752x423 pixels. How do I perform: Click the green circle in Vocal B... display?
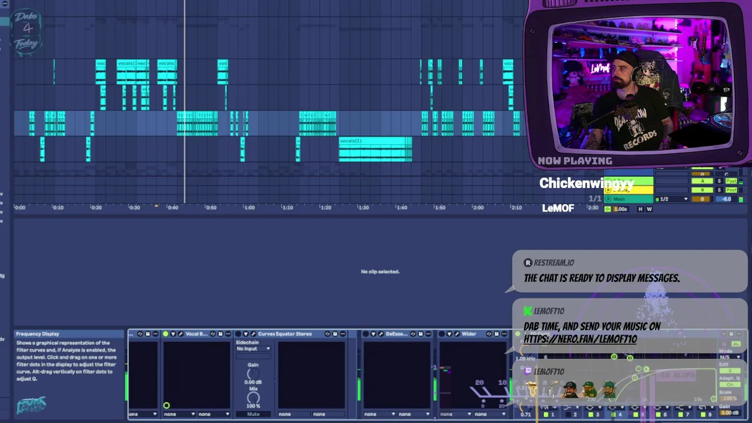point(166,405)
